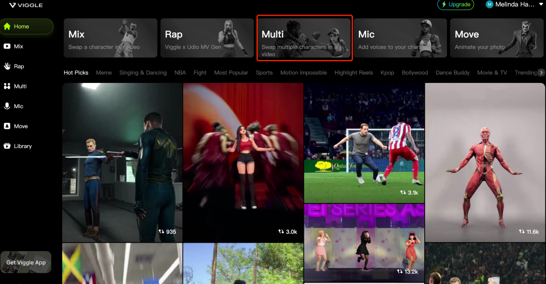This screenshot has height=284, width=546.
Task: Open Mix label in sidebar
Action: coord(19,46)
